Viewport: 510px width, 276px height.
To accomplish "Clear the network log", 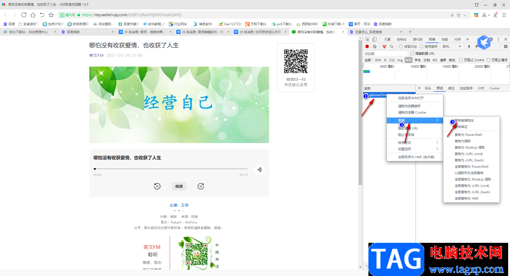I will pos(375,46).
